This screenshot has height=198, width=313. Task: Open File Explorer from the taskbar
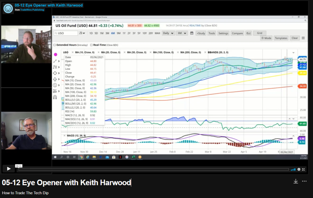[94, 157]
